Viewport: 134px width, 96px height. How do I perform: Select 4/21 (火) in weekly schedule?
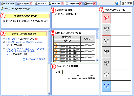coord(106,41)
